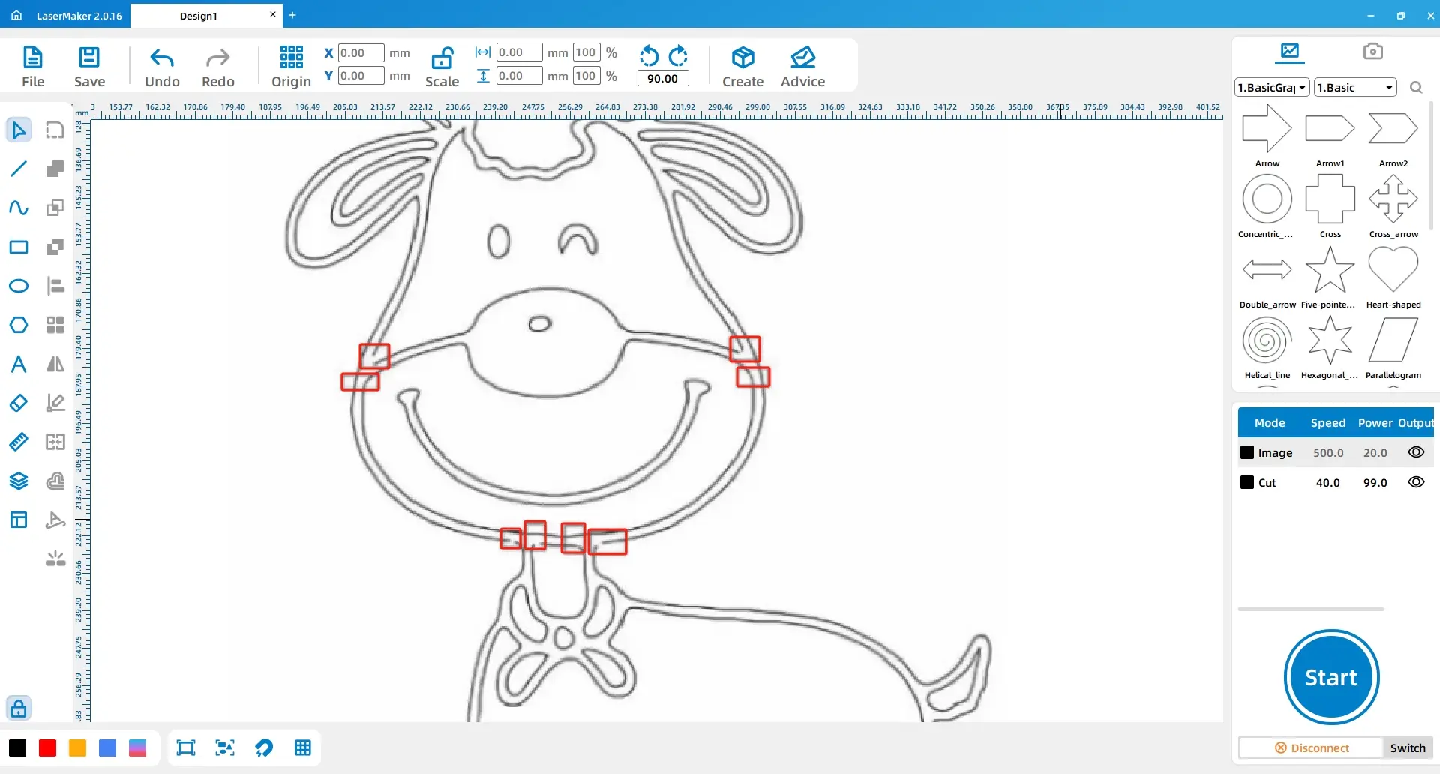Add a new design tab
The image size is (1440, 774).
[x=292, y=15]
